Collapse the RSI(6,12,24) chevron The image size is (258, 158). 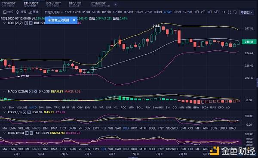click(x=4, y=133)
